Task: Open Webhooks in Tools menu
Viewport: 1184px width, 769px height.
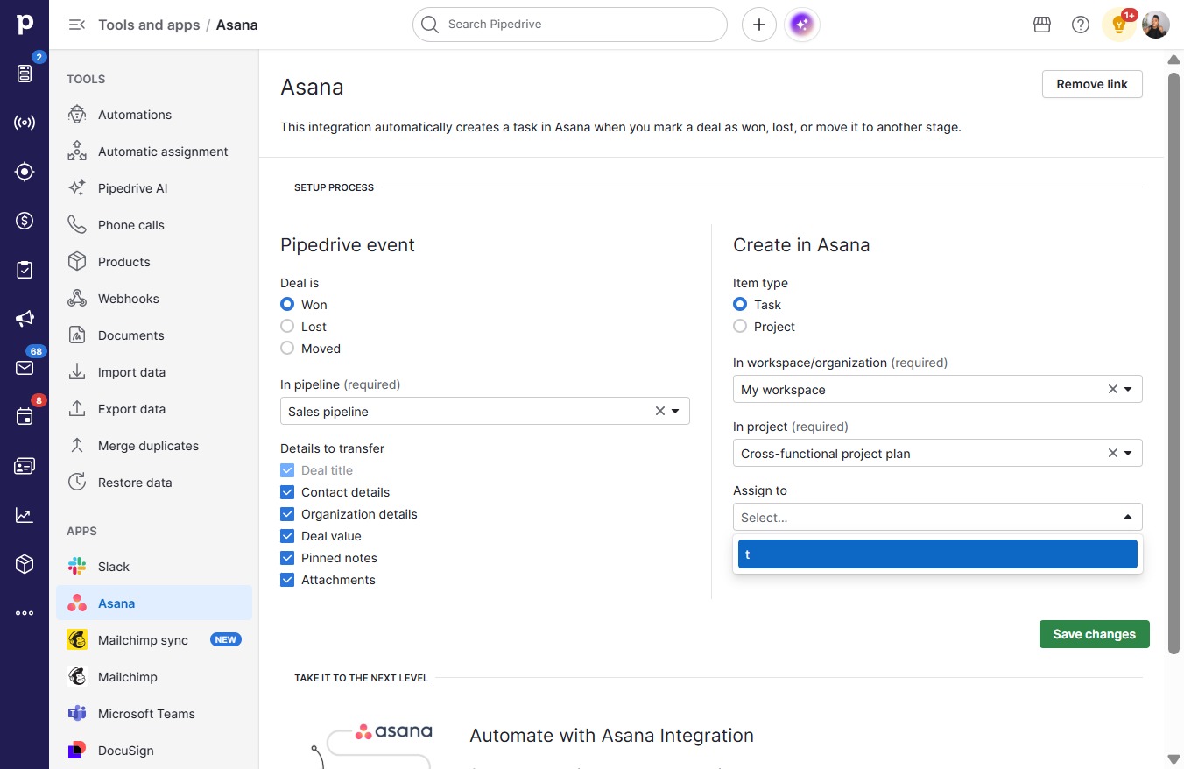Action: pyautogui.click(x=154, y=299)
